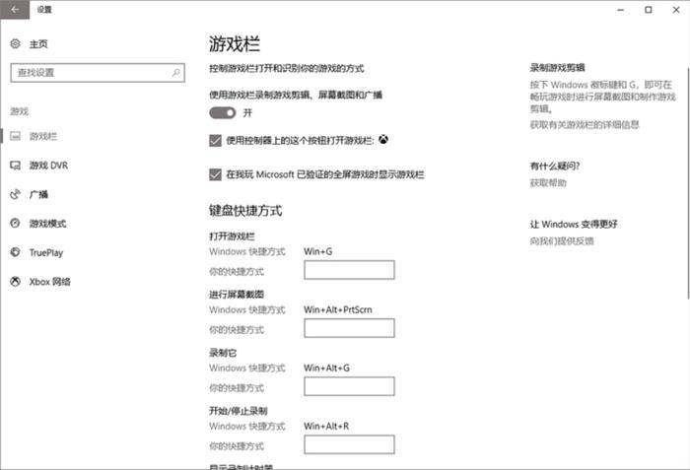Open the TruePlay settings page

coord(46,252)
